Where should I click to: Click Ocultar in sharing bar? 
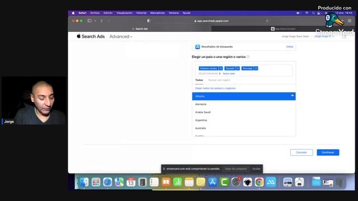click(256, 169)
